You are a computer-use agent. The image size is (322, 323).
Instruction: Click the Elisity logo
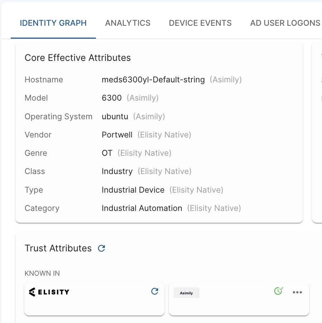pos(49,292)
